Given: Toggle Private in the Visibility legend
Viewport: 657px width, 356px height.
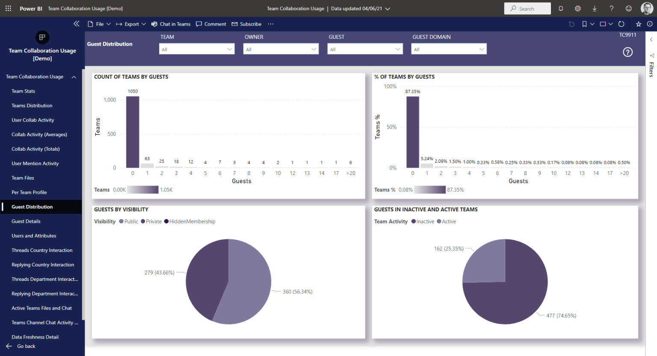Looking at the screenshot, I should pos(151,222).
